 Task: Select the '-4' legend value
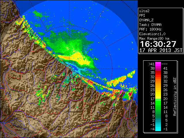152,129
